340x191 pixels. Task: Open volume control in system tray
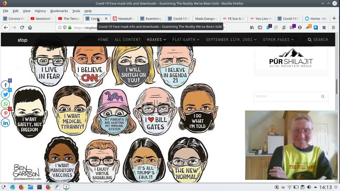[309, 187]
